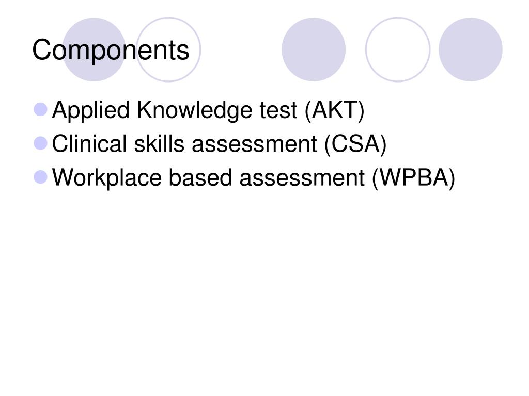Click the filled circle behind the 'Comp' letters

click(94, 49)
